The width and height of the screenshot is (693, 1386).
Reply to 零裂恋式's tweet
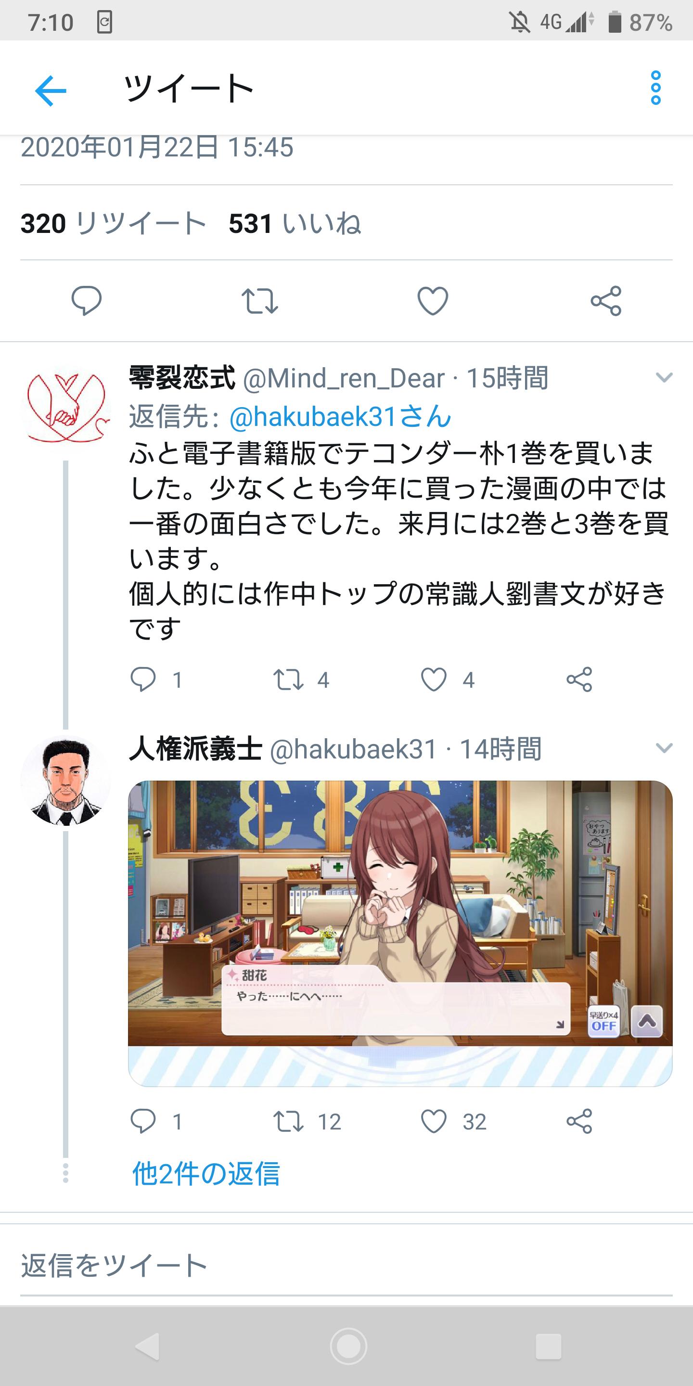pyautogui.click(x=143, y=679)
